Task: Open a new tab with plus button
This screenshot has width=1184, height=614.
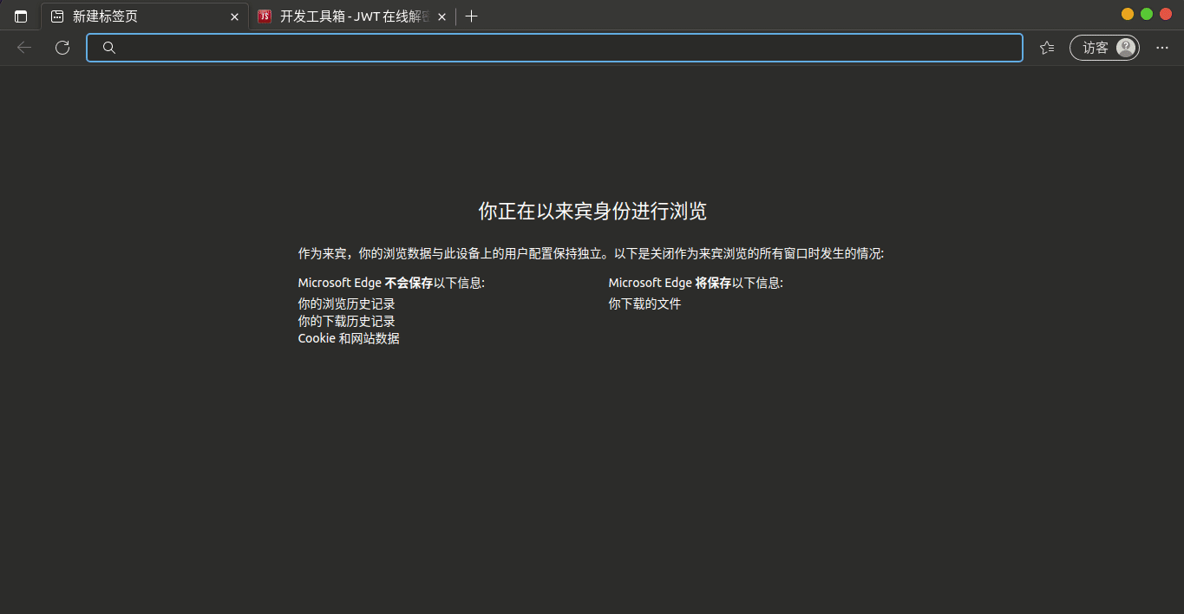Action: [x=471, y=16]
